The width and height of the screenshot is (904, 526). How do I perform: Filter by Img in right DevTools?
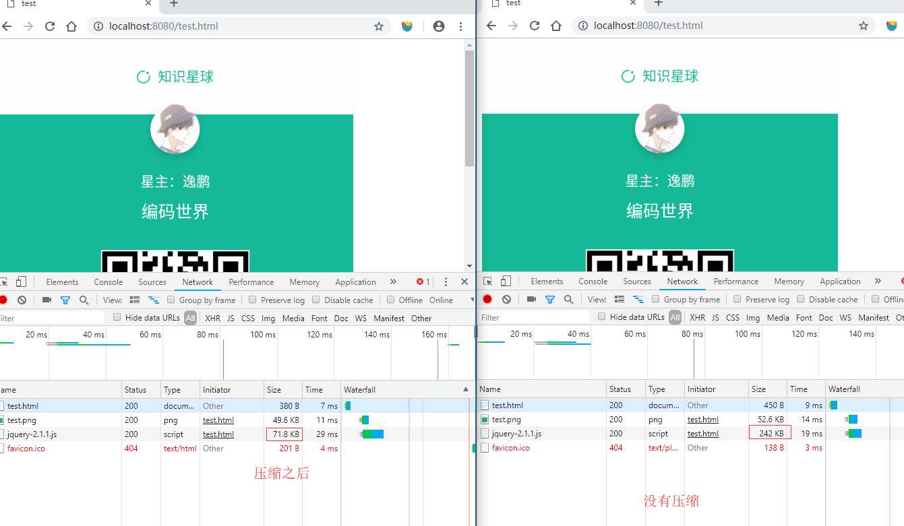[753, 317]
